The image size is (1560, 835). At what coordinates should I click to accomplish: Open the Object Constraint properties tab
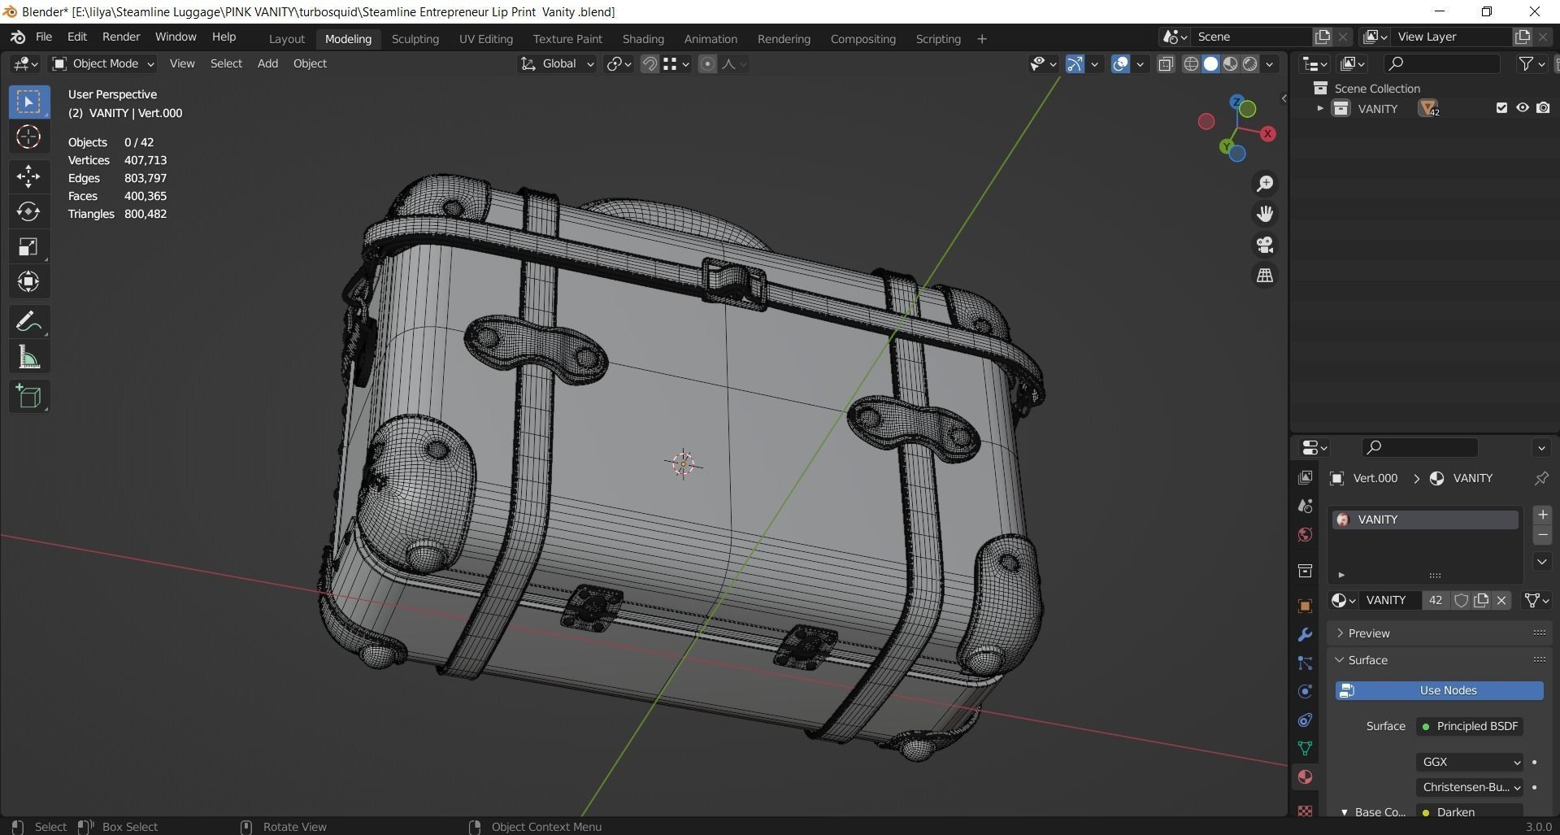tap(1305, 720)
